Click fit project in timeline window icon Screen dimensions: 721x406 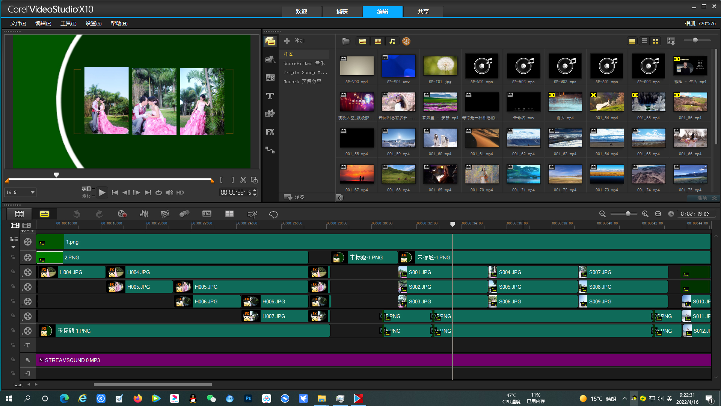coord(658,214)
